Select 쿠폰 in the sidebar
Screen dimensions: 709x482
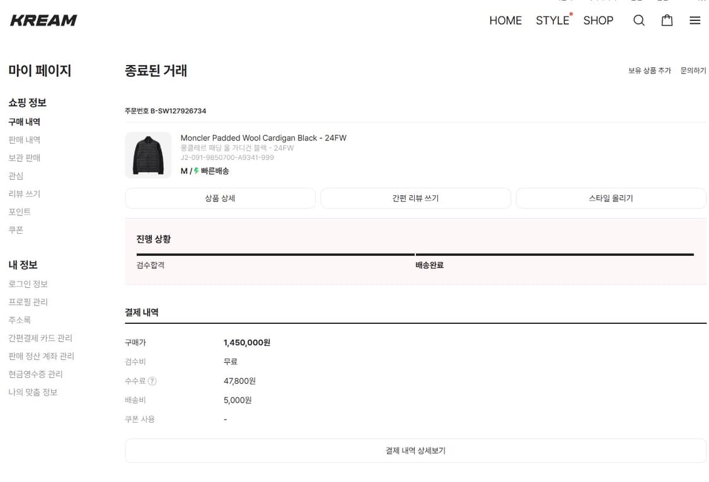point(16,229)
